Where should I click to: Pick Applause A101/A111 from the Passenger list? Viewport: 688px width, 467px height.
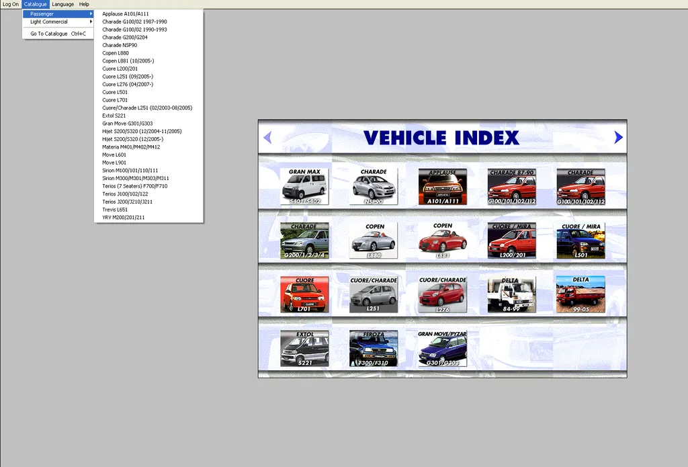[x=148, y=14]
